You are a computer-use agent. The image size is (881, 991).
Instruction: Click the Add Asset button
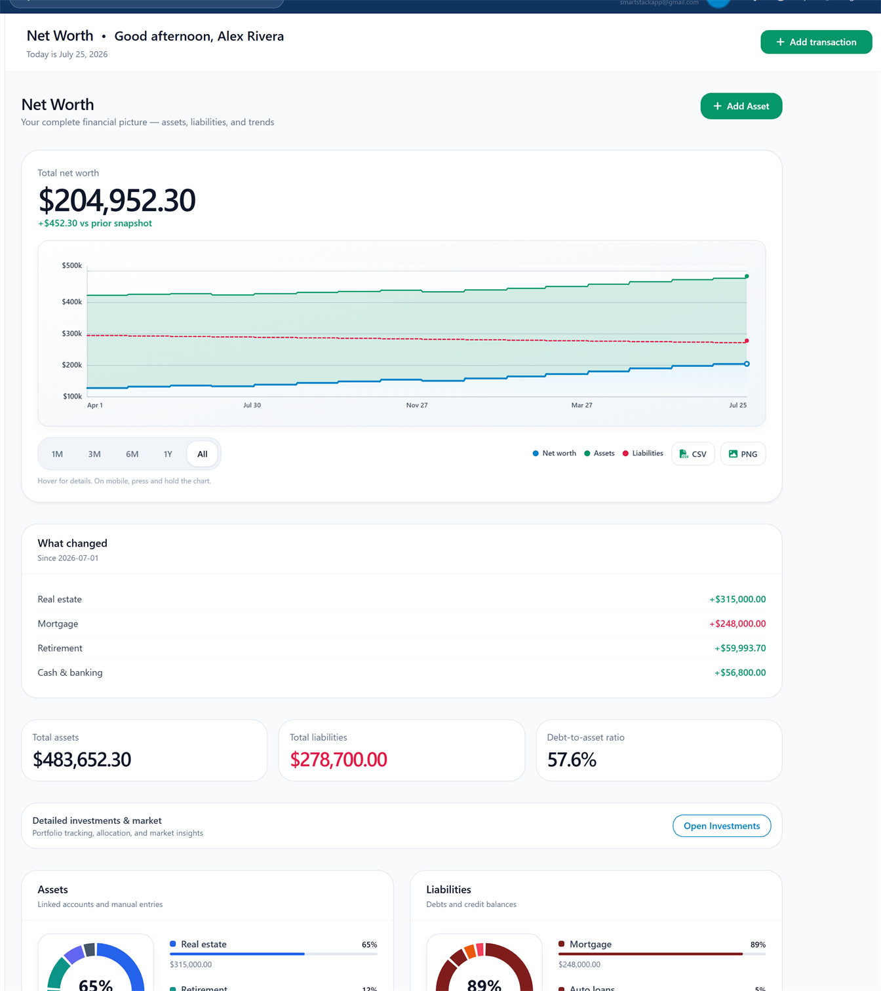741,106
